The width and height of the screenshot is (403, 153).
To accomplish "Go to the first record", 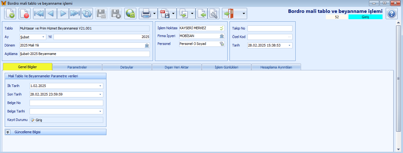I will pyautogui.click(x=39, y=14).
